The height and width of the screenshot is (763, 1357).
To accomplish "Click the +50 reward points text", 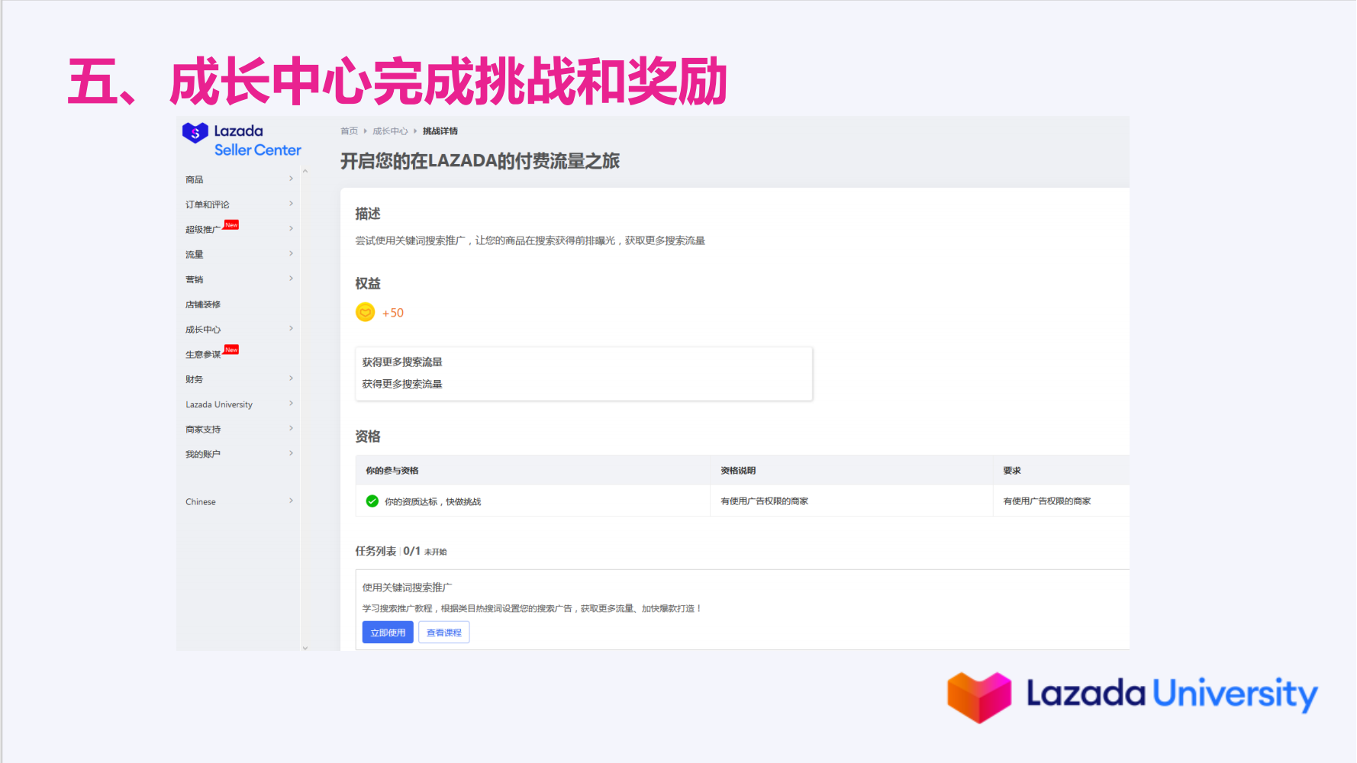I will tap(393, 313).
